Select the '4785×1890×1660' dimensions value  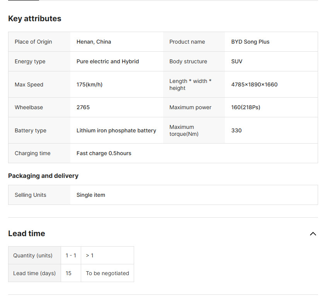254,85
